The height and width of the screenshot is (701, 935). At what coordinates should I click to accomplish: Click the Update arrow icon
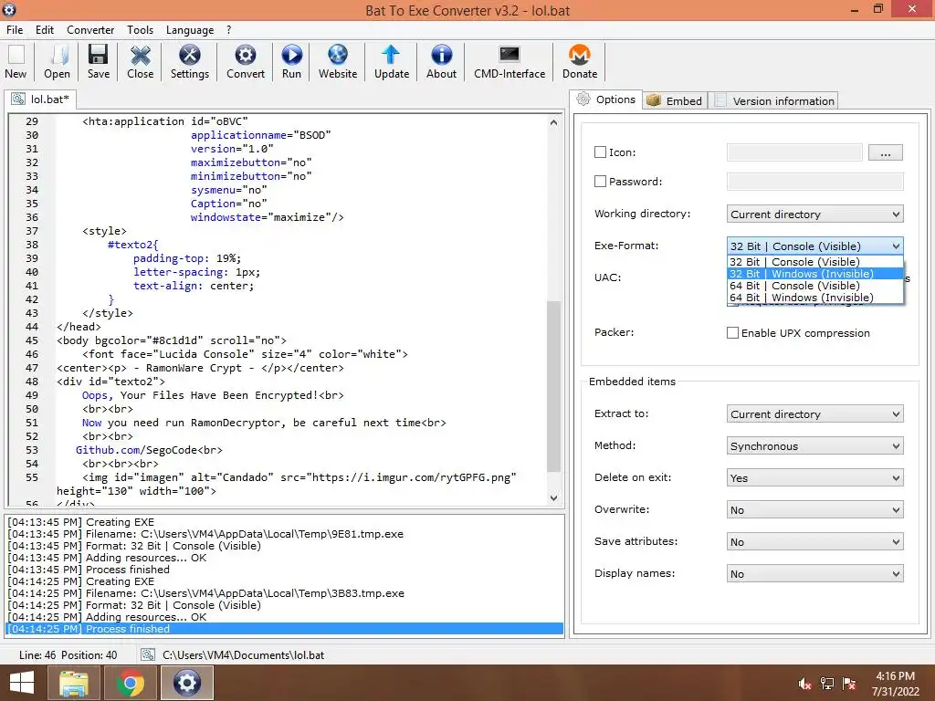391,61
